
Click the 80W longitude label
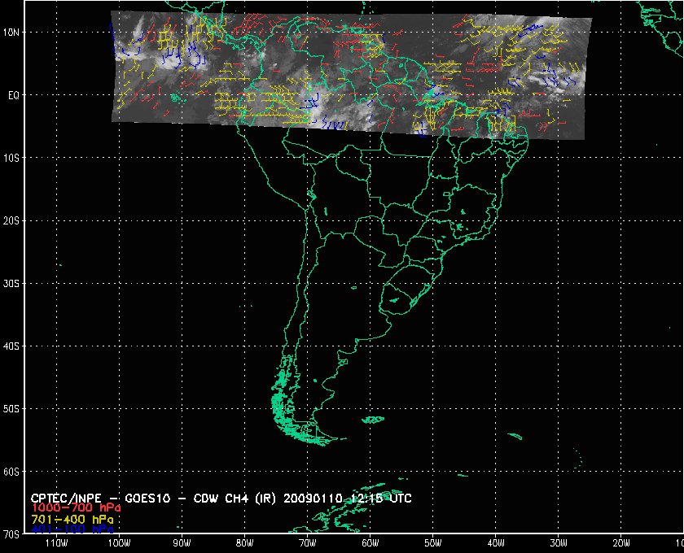tap(245, 543)
